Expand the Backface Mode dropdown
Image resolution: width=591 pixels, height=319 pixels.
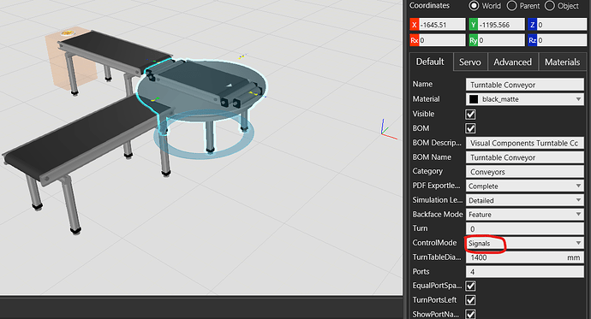click(525, 215)
